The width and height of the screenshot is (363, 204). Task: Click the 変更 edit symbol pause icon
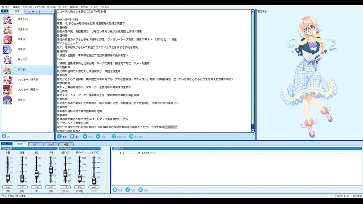point(127,190)
